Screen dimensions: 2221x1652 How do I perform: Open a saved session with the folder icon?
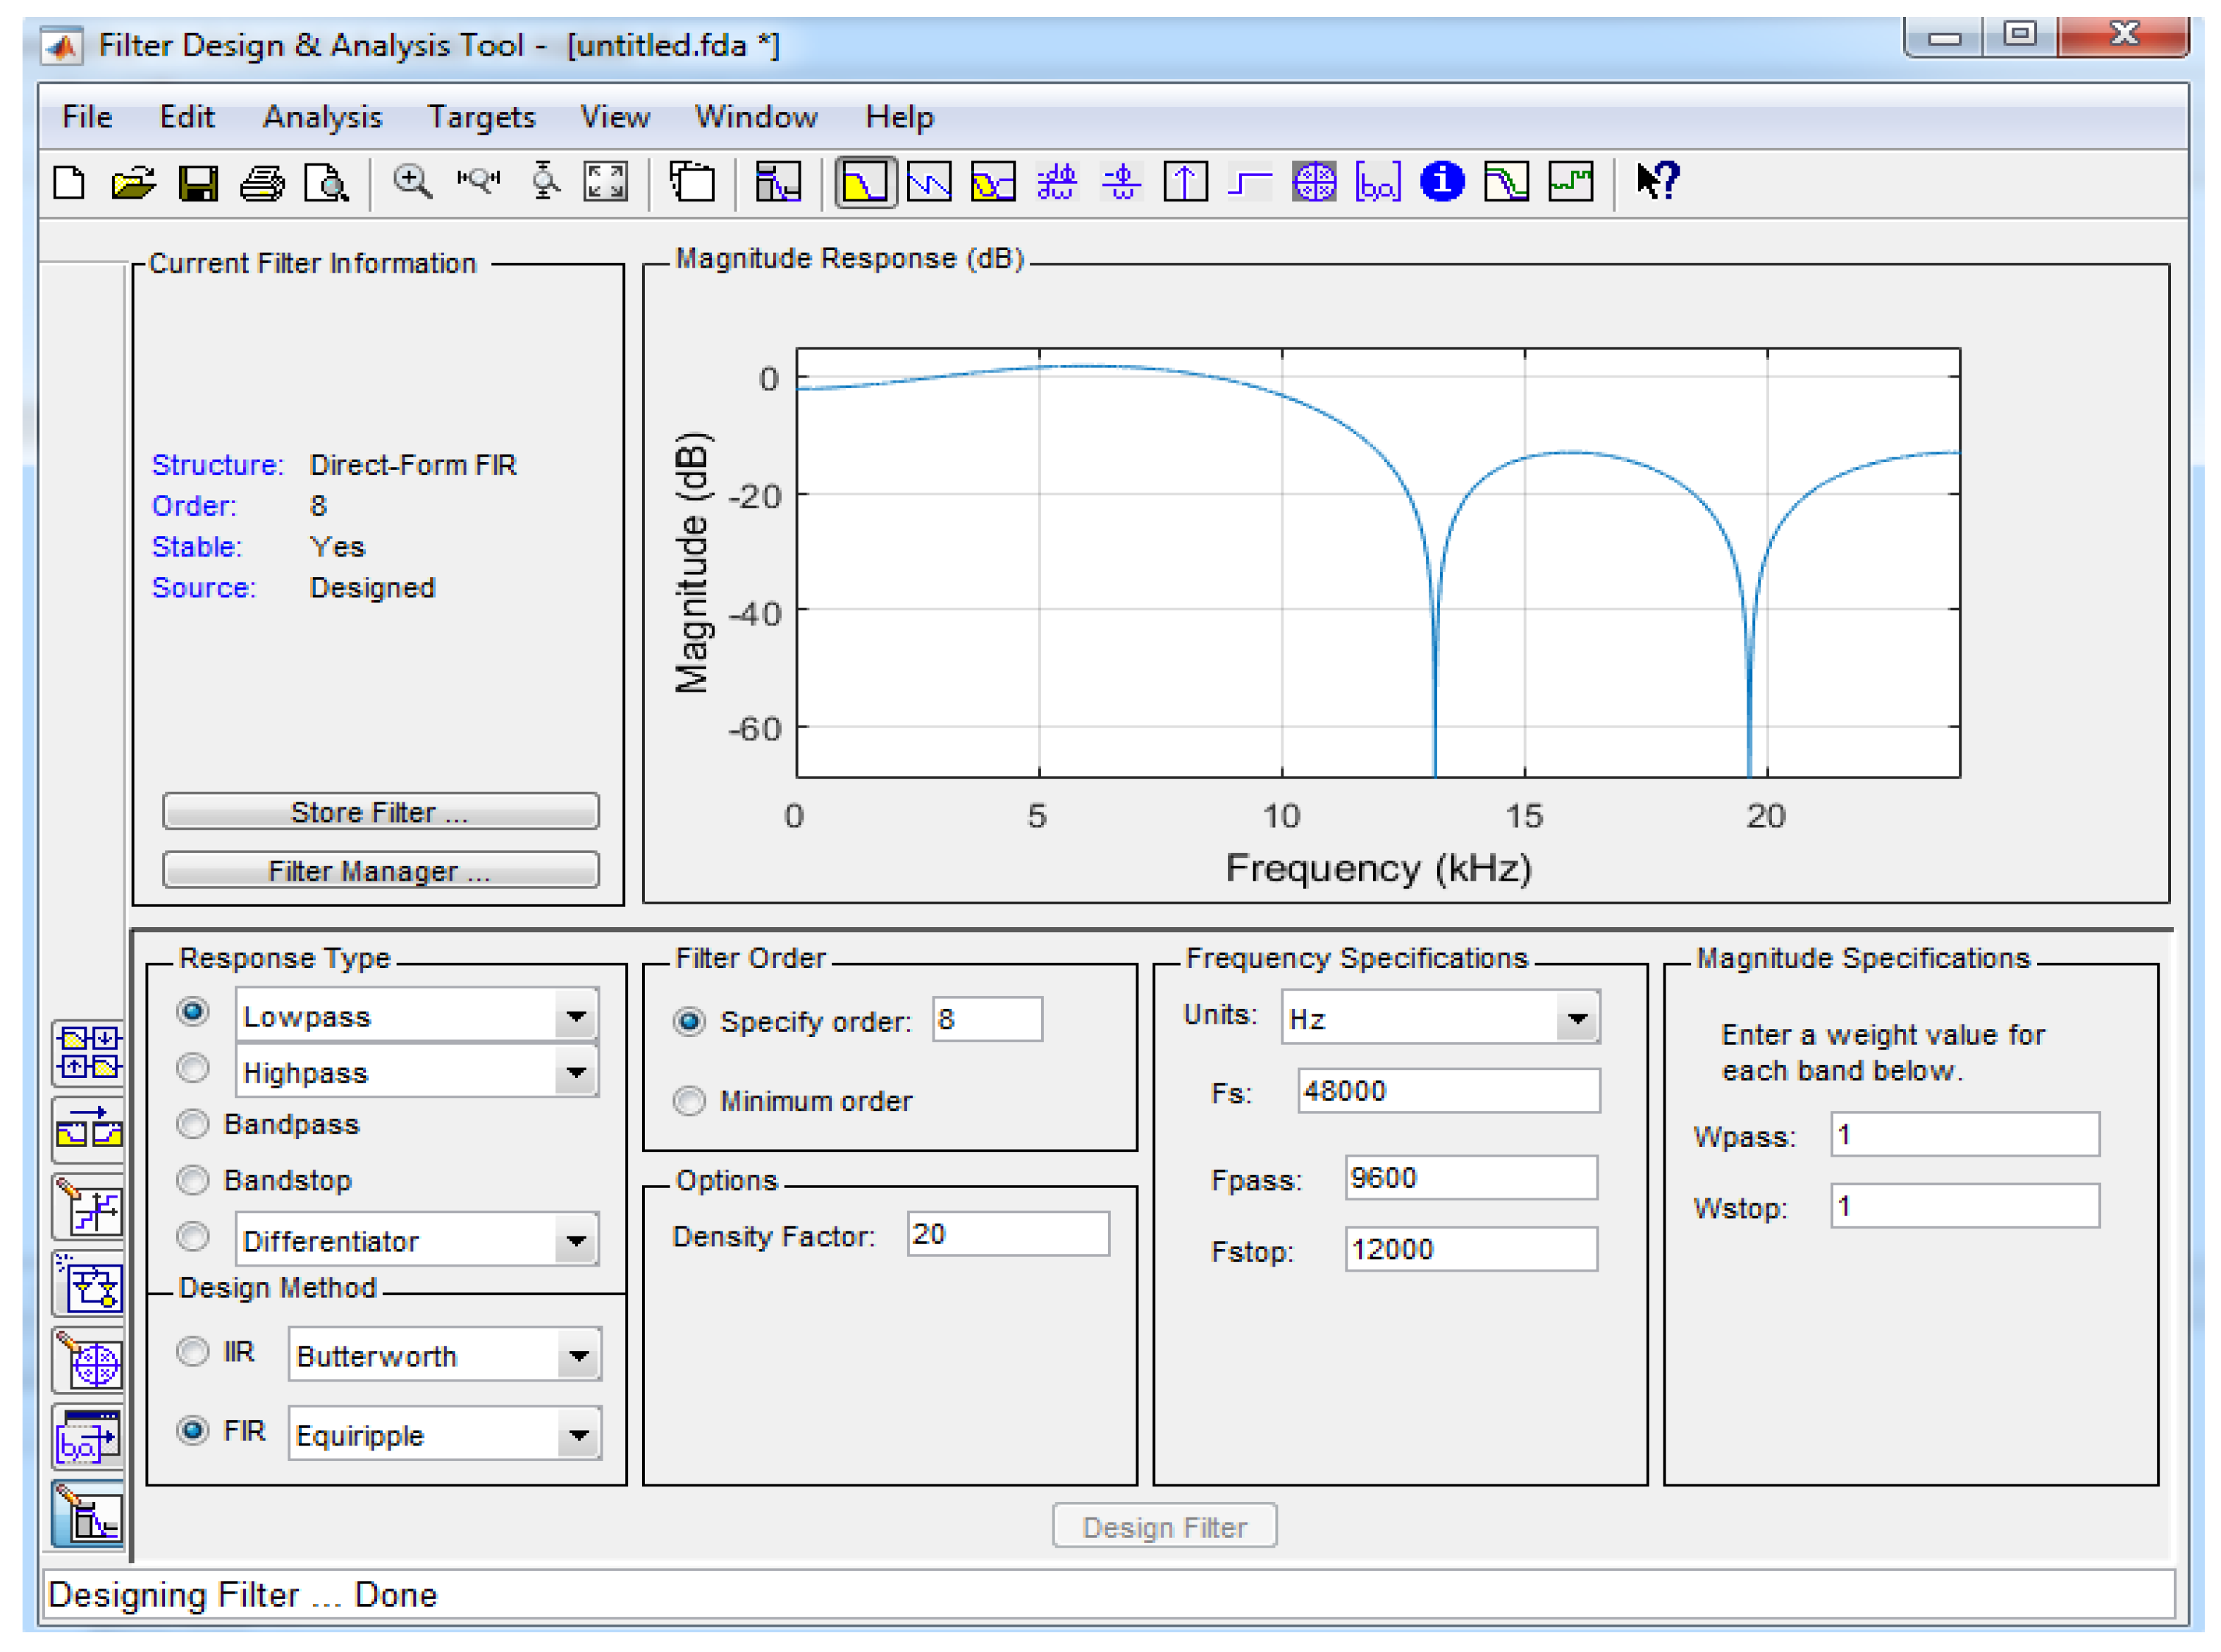pyautogui.click(x=133, y=183)
